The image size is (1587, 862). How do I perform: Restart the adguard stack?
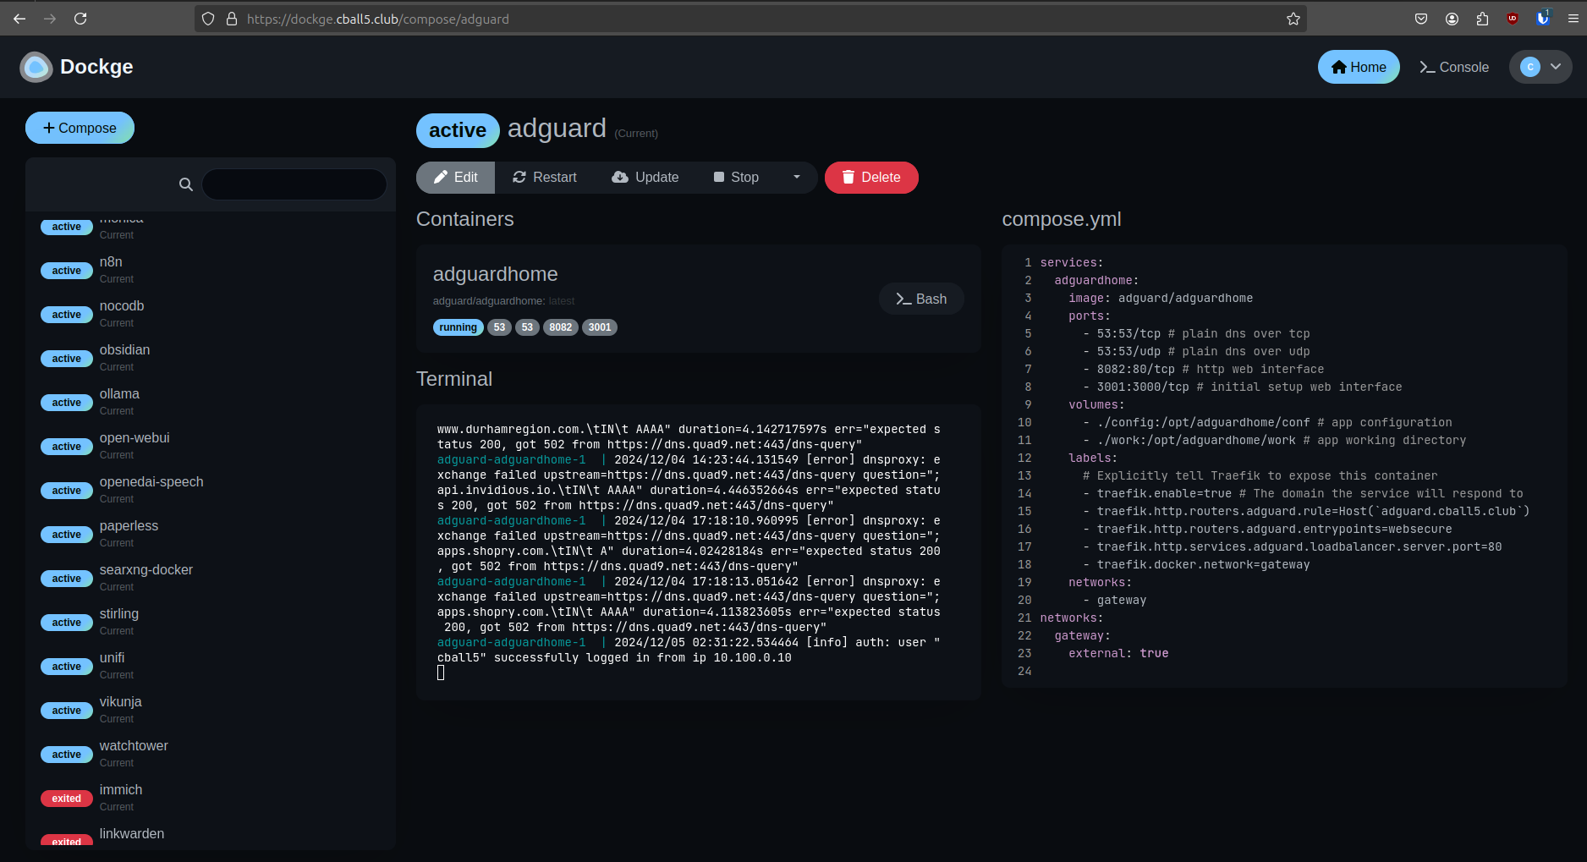545,177
